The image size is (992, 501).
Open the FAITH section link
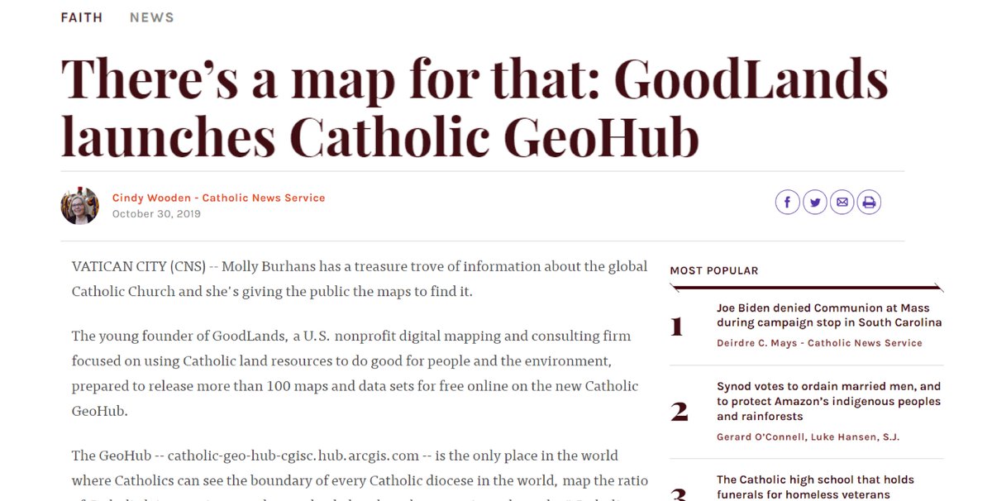pyautogui.click(x=82, y=17)
